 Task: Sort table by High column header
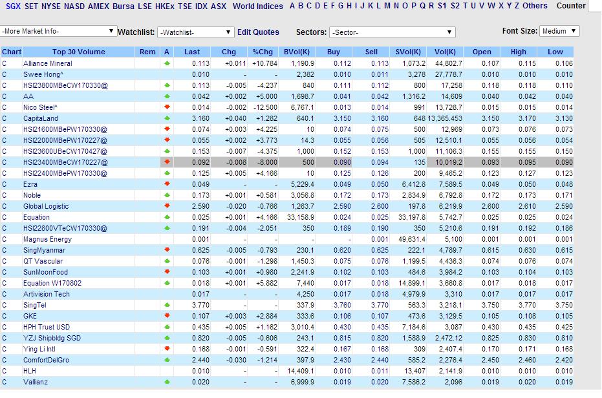tap(519, 52)
